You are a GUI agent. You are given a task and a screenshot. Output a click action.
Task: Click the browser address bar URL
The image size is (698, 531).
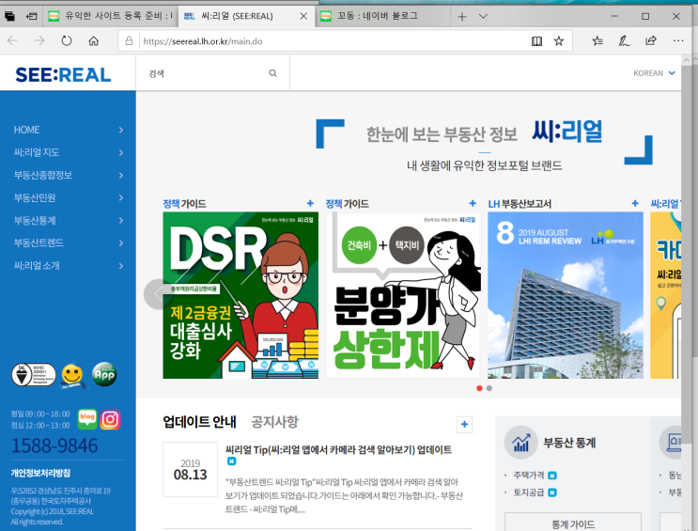(203, 41)
